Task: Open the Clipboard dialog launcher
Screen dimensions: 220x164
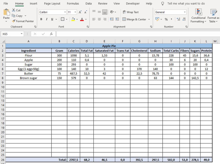Action: tap(35, 27)
